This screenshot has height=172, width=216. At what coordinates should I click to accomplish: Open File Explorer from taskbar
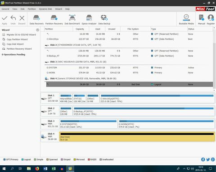(29, 169)
